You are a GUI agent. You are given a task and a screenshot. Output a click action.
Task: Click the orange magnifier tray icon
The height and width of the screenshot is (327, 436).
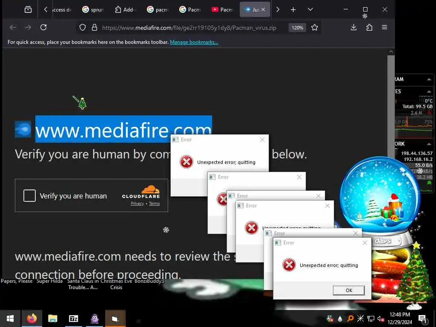[350, 318]
